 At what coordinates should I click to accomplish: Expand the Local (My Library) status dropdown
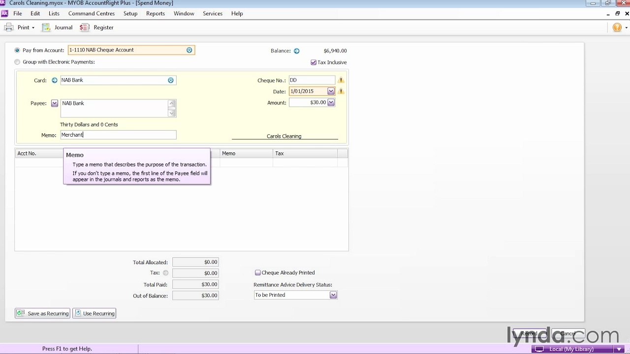[x=619, y=349]
